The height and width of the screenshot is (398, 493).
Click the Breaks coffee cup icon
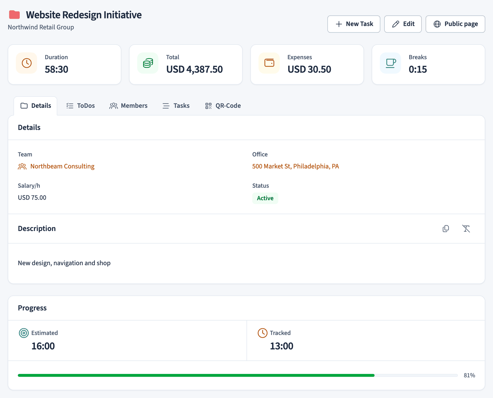pyautogui.click(x=391, y=63)
